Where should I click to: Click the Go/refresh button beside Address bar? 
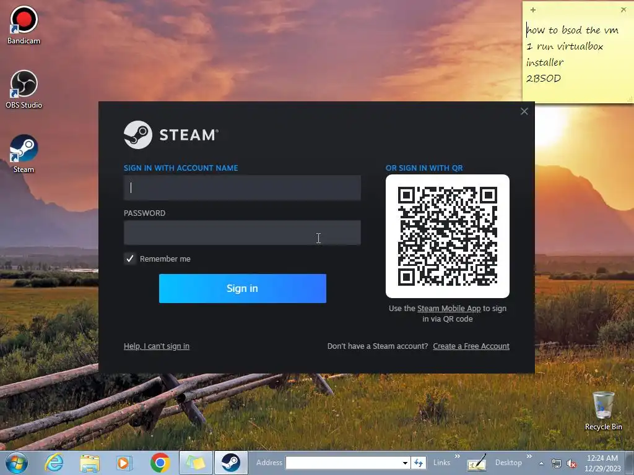point(419,463)
